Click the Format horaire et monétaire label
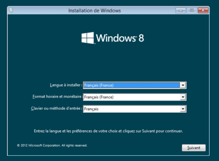219x161 pixels. click(x=57, y=97)
